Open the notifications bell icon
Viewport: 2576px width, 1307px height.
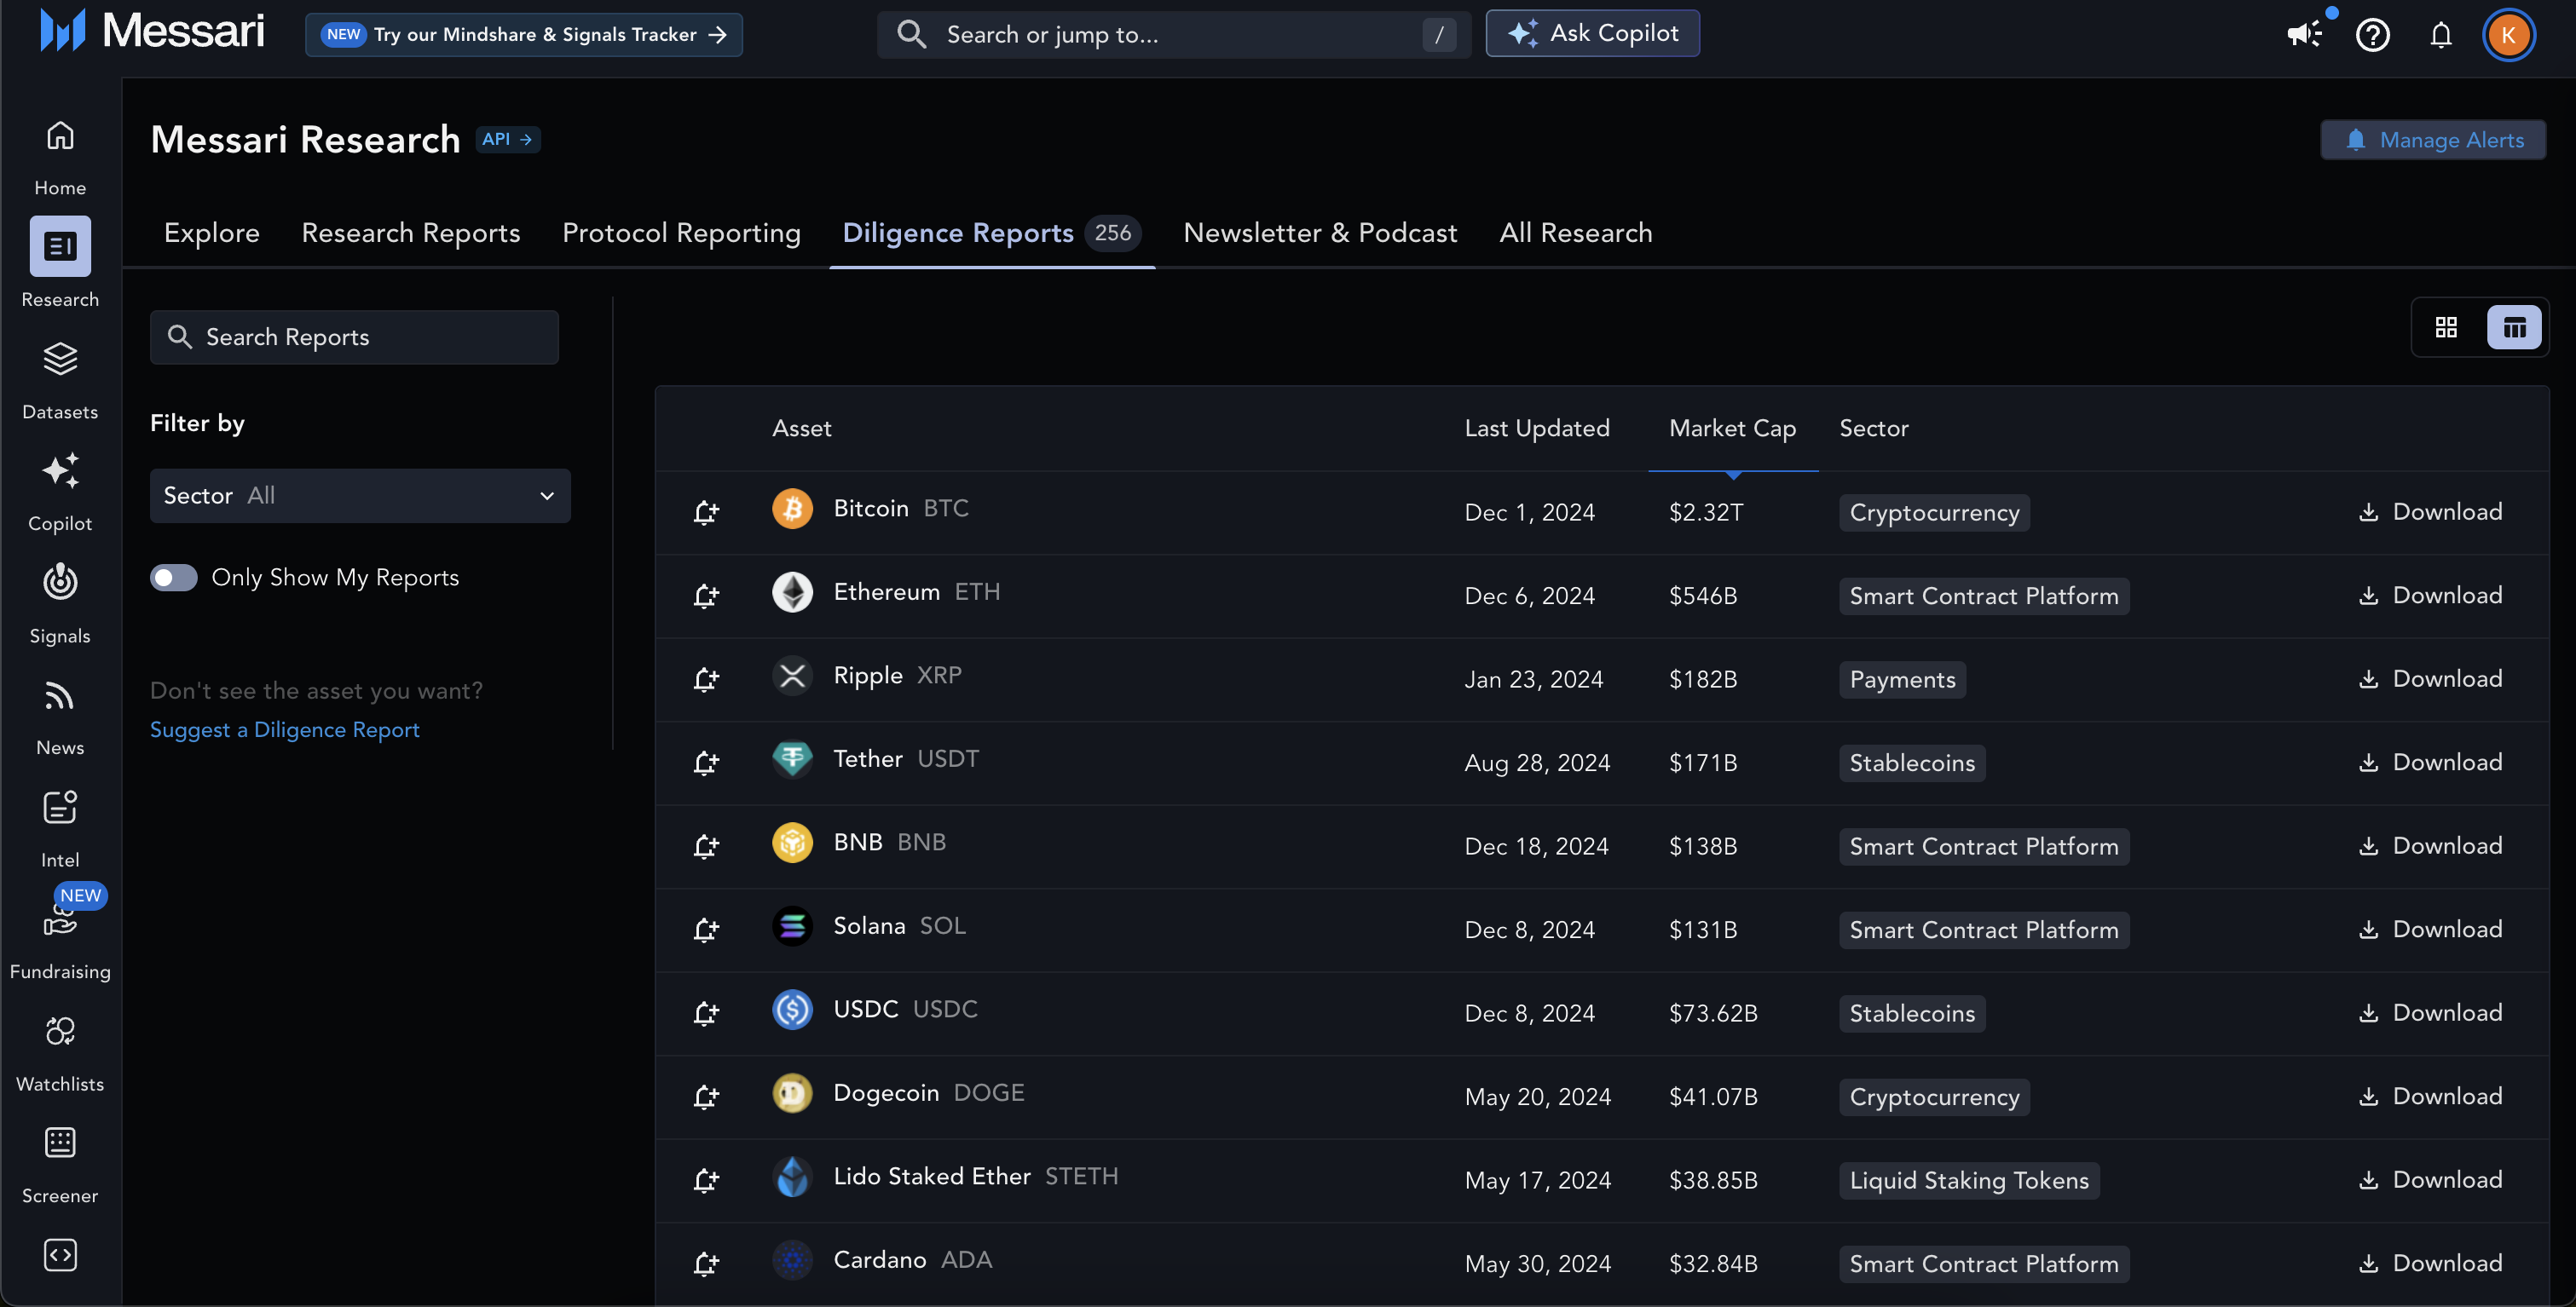click(x=2440, y=35)
